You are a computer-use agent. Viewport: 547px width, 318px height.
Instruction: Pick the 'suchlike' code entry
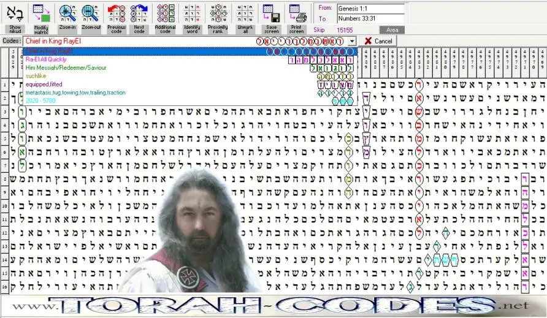click(191, 76)
